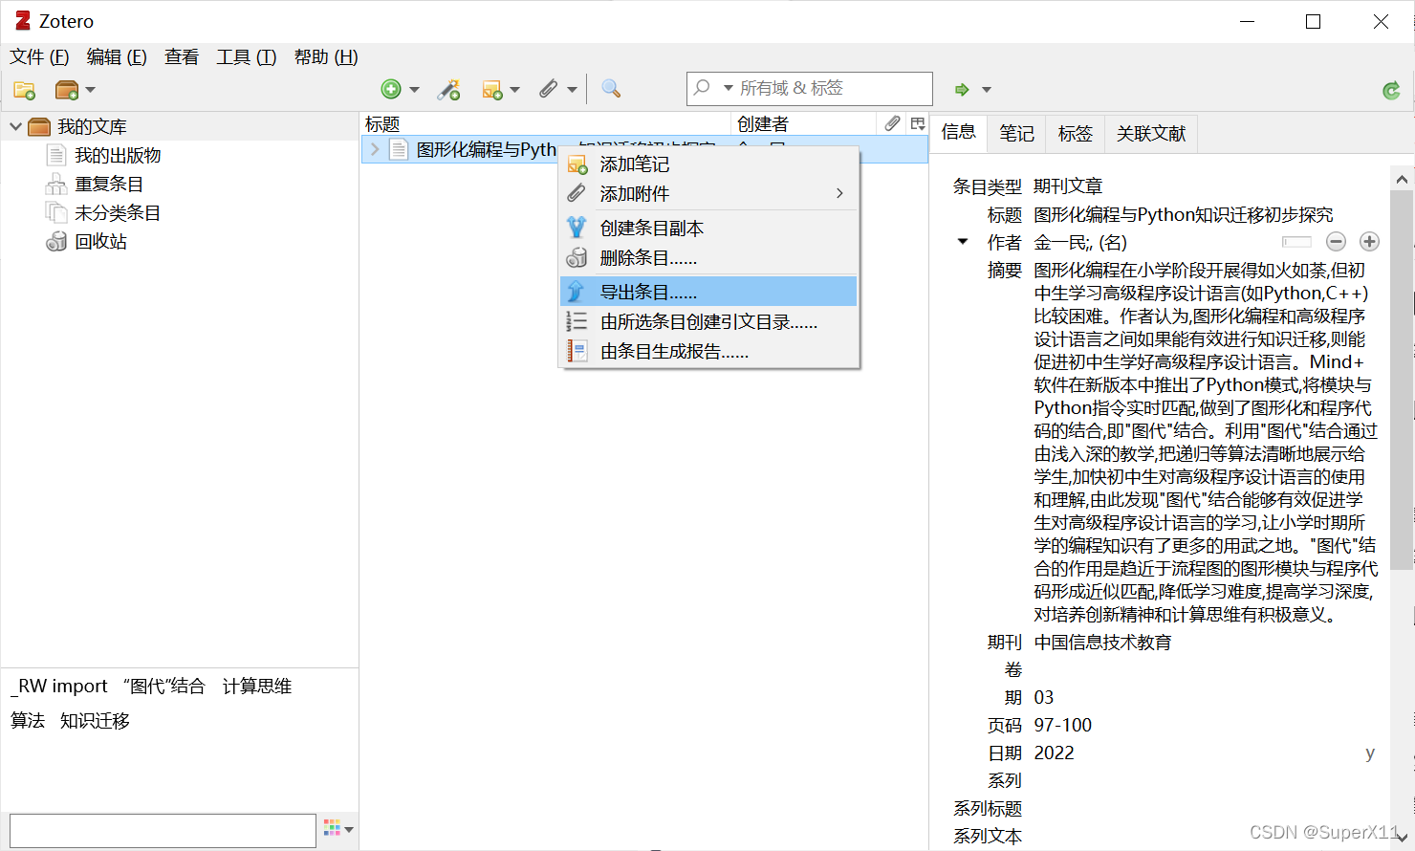Viewport: 1415px width, 851px height.
Task: Click the tag filter input box
Action: click(x=163, y=831)
